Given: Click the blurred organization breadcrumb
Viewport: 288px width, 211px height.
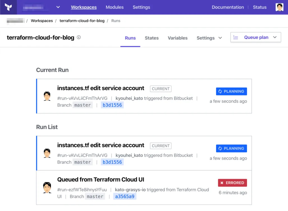Looking at the screenshot, I should click(x=16, y=21).
